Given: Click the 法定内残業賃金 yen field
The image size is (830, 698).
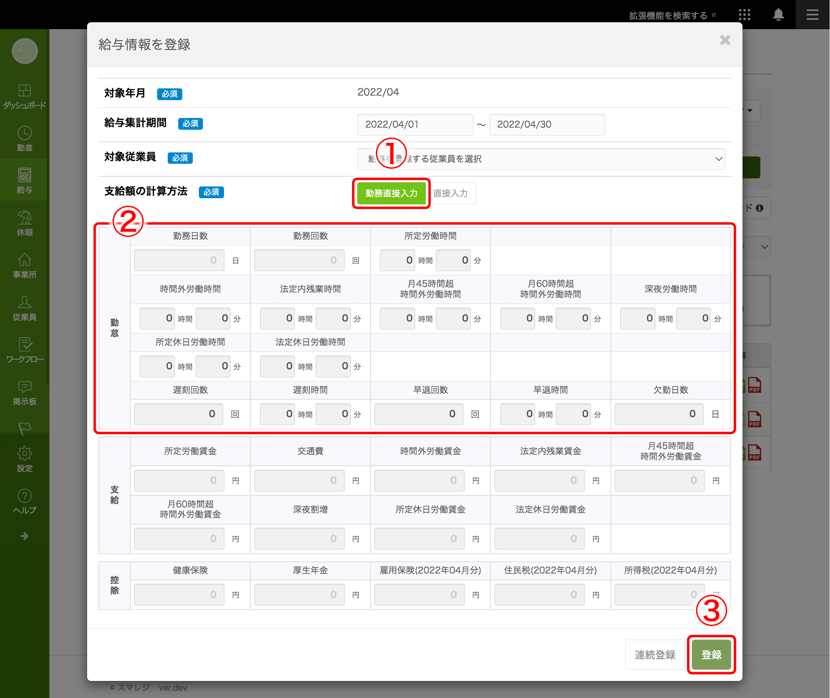Looking at the screenshot, I should (x=540, y=481).
